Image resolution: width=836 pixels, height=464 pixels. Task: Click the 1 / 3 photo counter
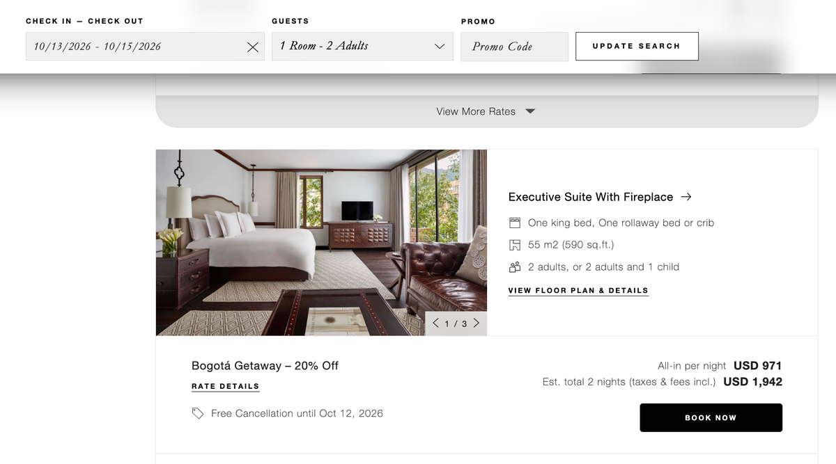click(x=456, y=323)
